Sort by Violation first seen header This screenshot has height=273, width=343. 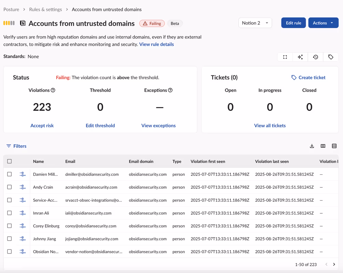coord(208,161)
